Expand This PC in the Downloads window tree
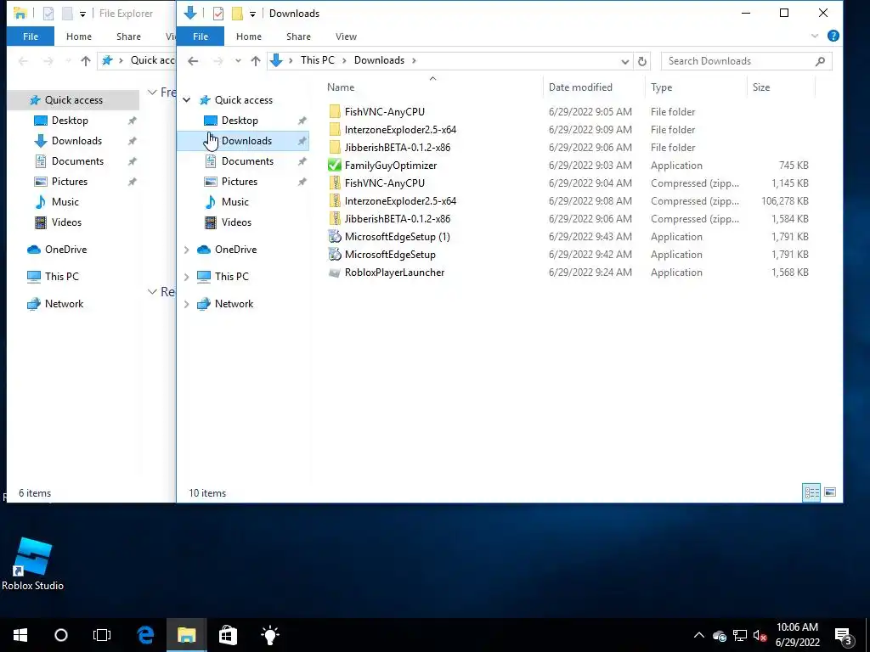 187,277
